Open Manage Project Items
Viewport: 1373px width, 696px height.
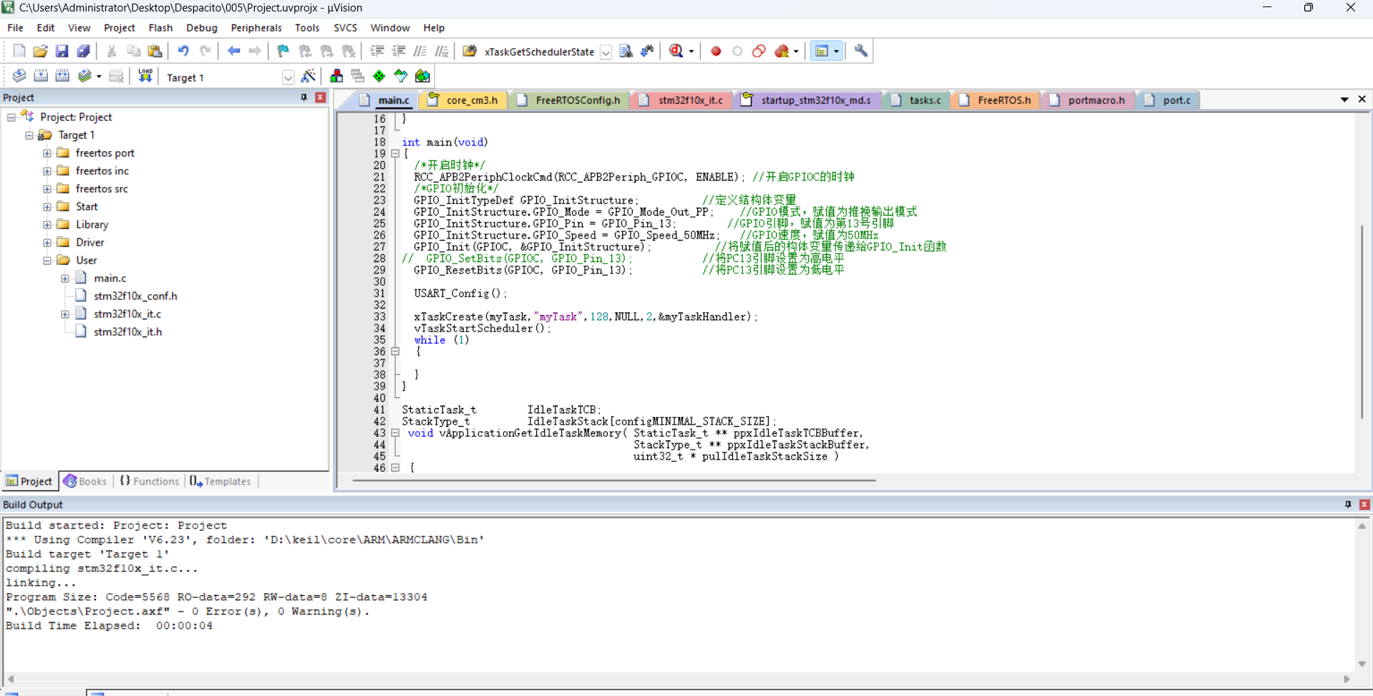336,76
